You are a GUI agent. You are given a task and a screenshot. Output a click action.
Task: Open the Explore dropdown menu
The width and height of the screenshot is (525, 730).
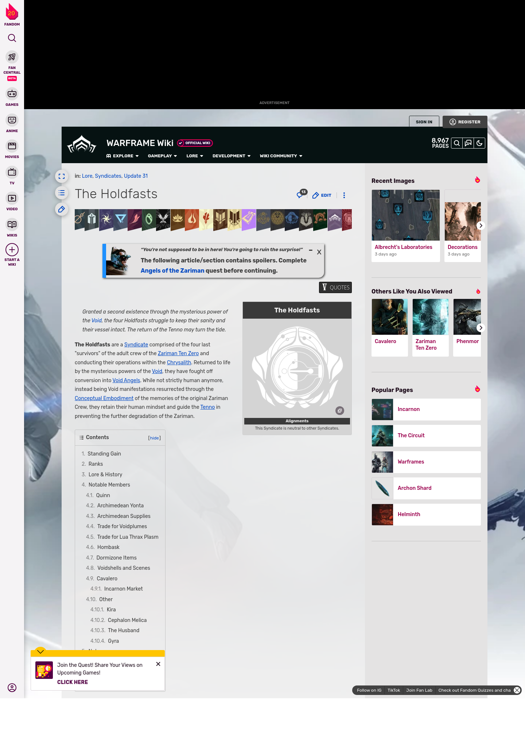(x=122, y=156)
